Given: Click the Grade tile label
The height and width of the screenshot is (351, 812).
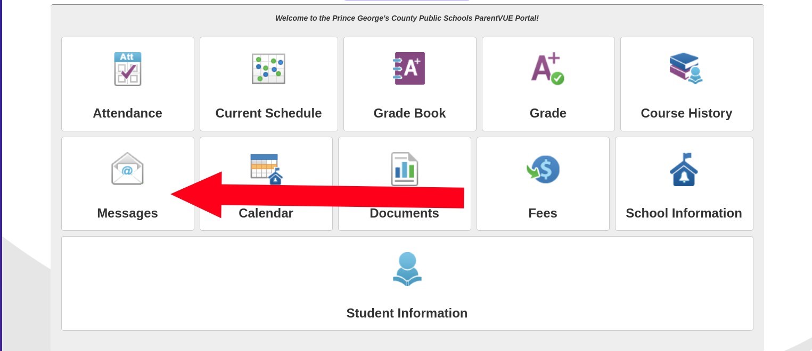Looking at the screenshot, I should click(x=548, y=113).
